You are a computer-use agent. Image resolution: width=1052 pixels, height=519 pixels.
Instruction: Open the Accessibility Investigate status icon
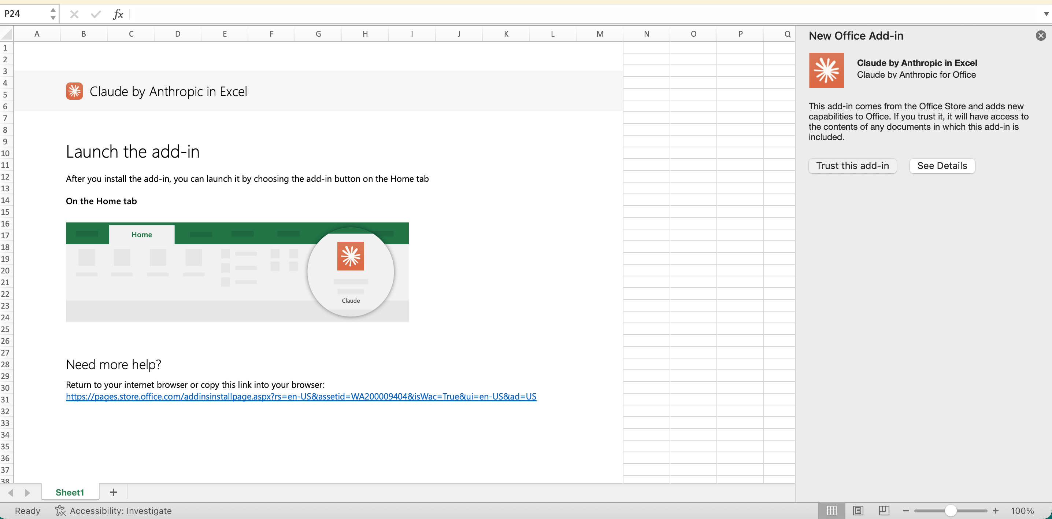(60, 511)
